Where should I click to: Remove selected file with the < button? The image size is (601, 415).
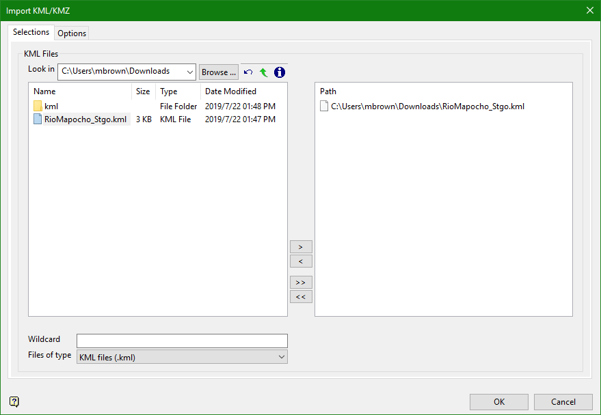(301, 261)
